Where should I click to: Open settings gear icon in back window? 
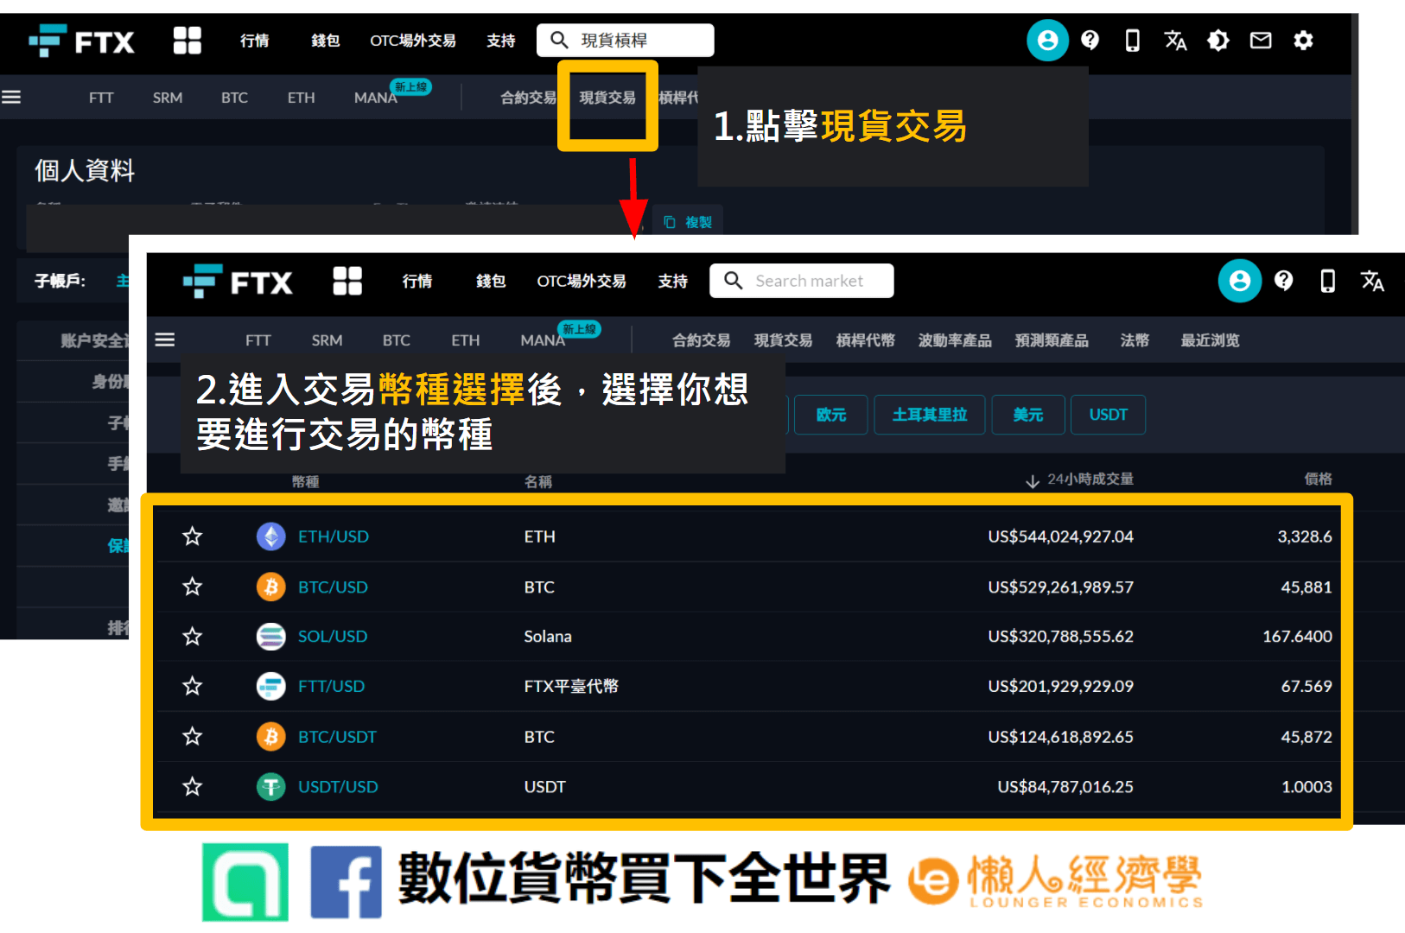1303,40
